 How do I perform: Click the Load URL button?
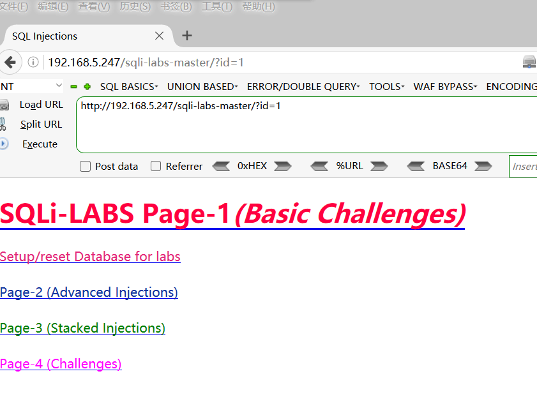[42, 105]
